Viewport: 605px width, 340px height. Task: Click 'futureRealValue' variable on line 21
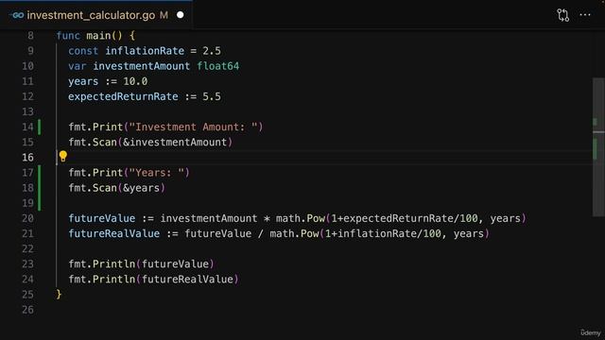pyautogui.click(x=113, y=233)
